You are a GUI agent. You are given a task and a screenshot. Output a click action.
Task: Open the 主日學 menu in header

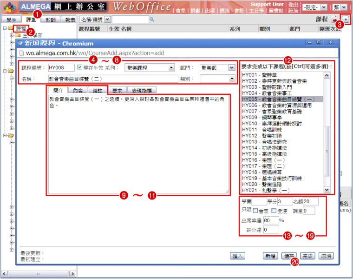256,11
